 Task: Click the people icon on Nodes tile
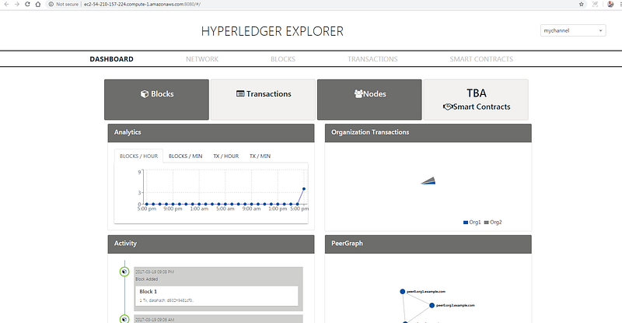pos(358,93)
